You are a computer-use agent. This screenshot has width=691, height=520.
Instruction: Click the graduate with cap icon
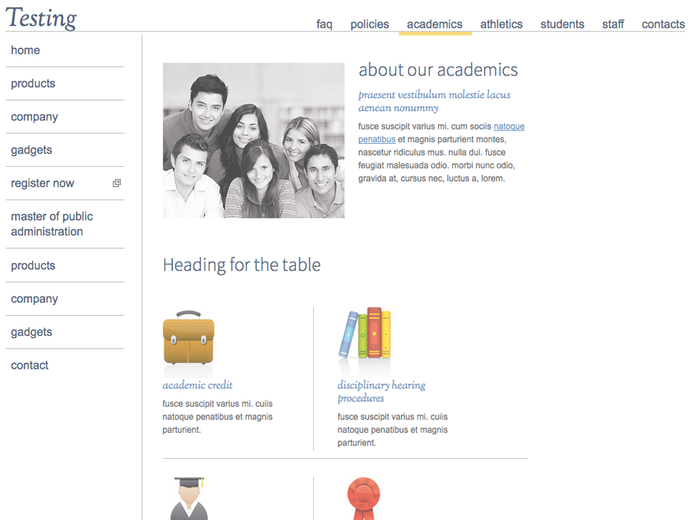point(188,498)
